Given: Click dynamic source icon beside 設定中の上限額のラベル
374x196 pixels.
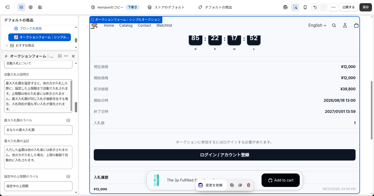Looking at the screenshot, I should coord(68,177).
